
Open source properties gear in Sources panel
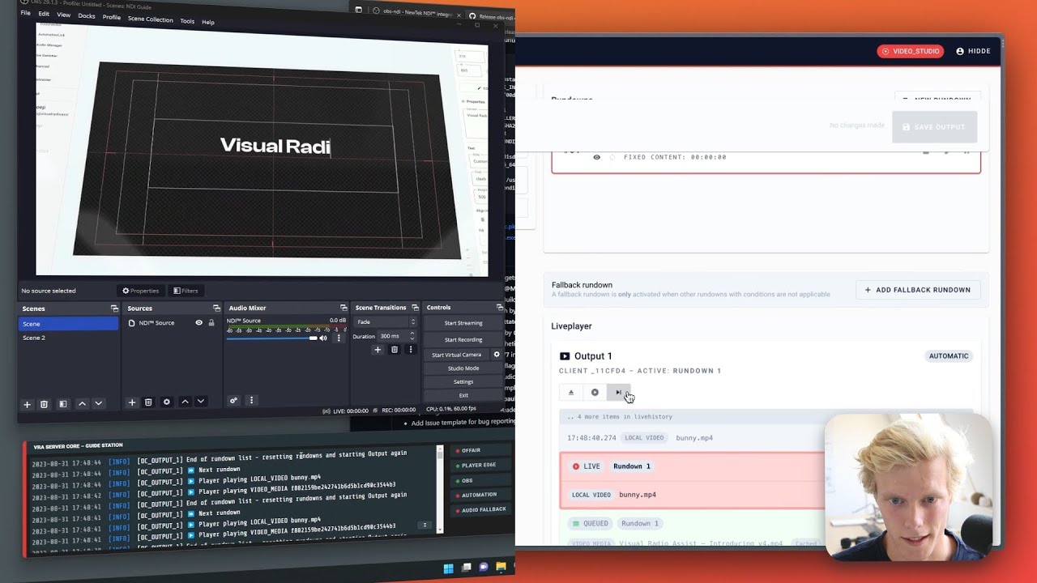click(x=167, y=402)
